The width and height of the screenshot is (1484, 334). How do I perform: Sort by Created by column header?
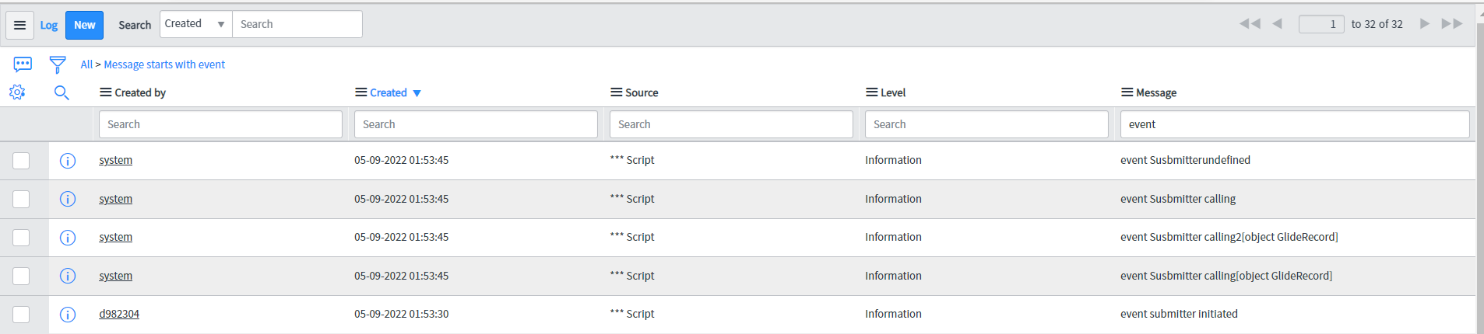[140, 92]
